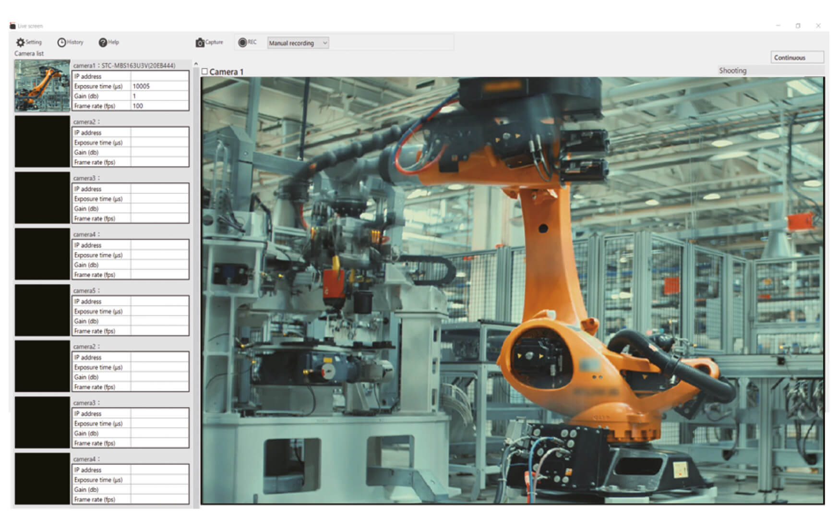Maximize the Live screen window
This screenshot has height=530, width=838.
(x=798, y=26)
